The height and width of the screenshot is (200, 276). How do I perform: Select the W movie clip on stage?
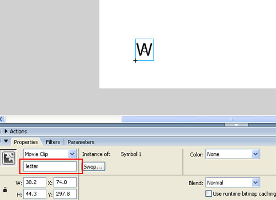[x=145, y=50]
